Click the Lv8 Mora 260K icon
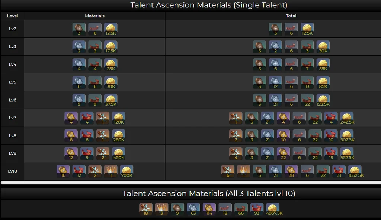 [x=119, y=136]
